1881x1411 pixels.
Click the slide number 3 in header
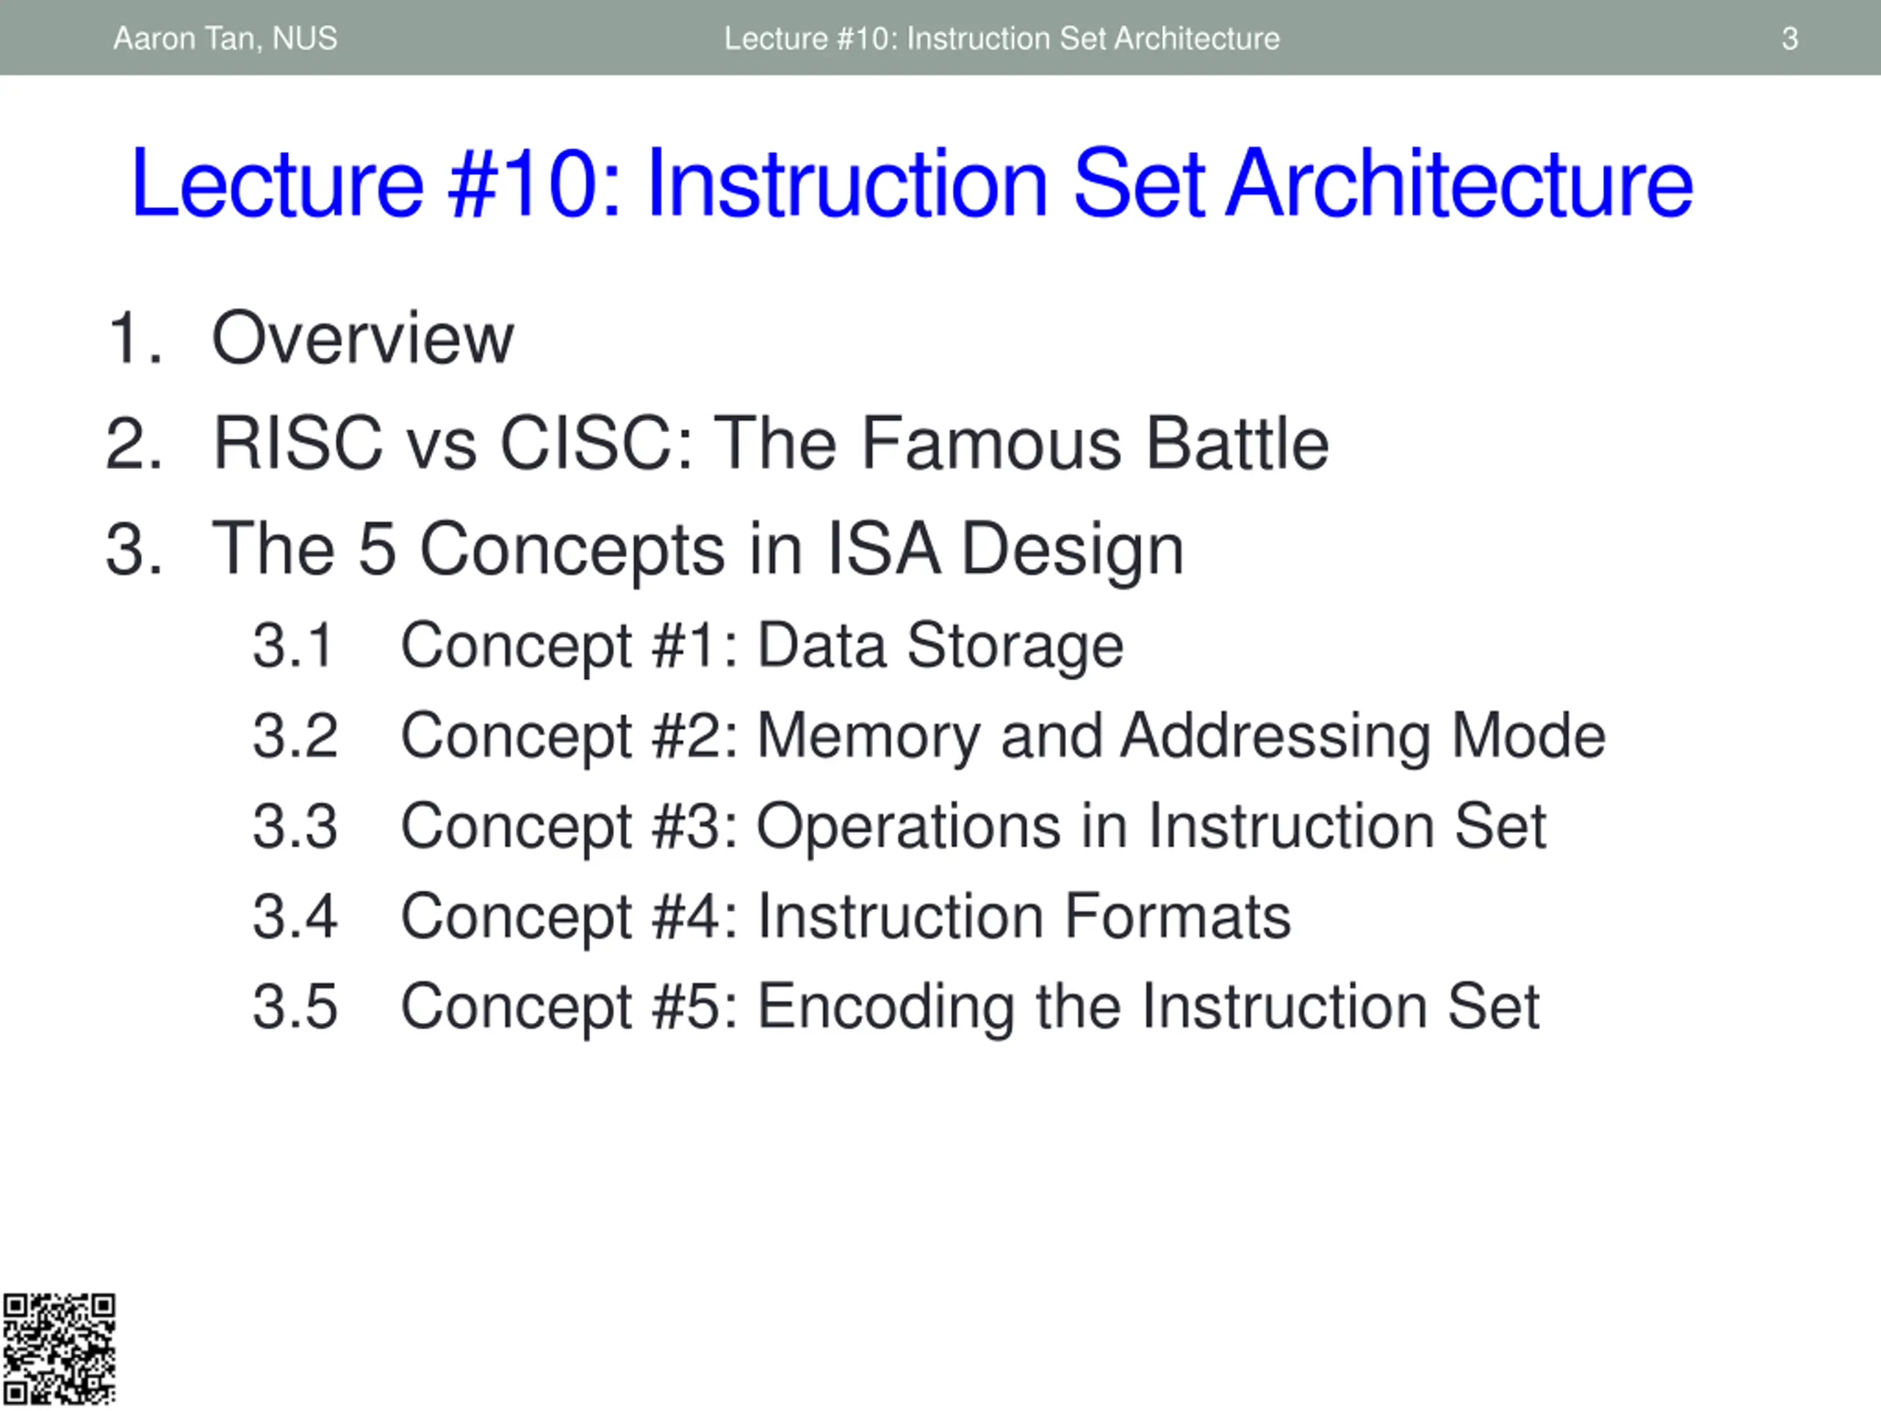(x=1789, y=38)
